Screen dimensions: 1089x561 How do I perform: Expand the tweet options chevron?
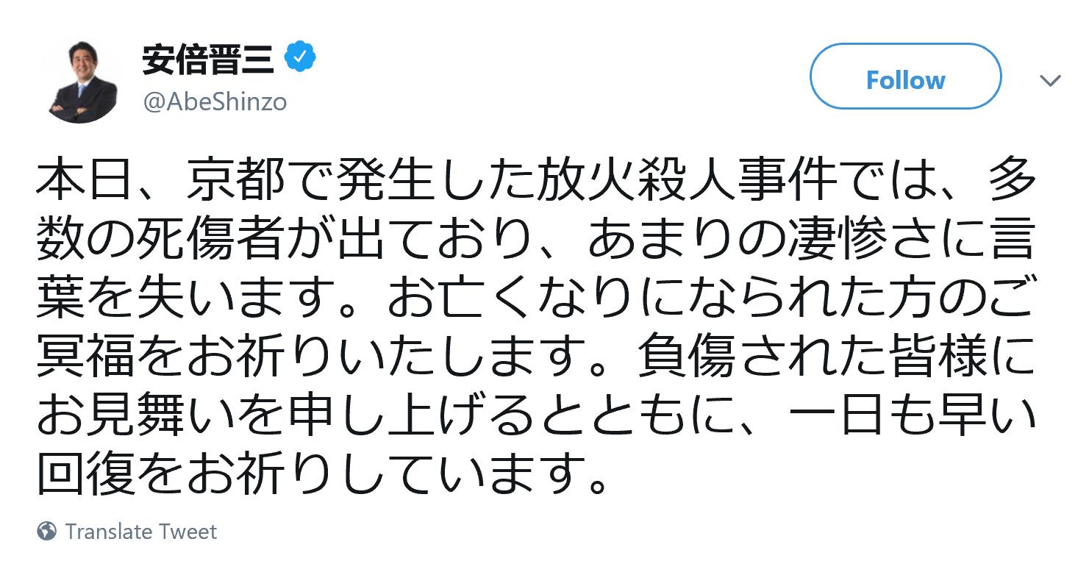click(1050, 79)
